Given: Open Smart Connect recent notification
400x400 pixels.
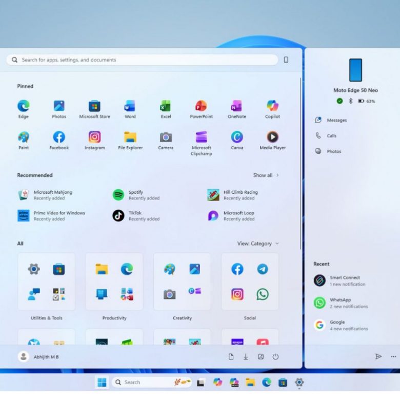Looking at the screenshot, I should 340,281.
